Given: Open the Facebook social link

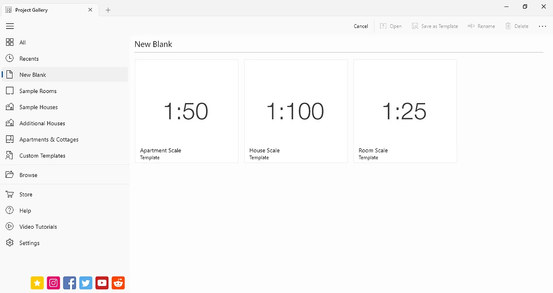Looking at the screenshot, I should tap(70, 283).
